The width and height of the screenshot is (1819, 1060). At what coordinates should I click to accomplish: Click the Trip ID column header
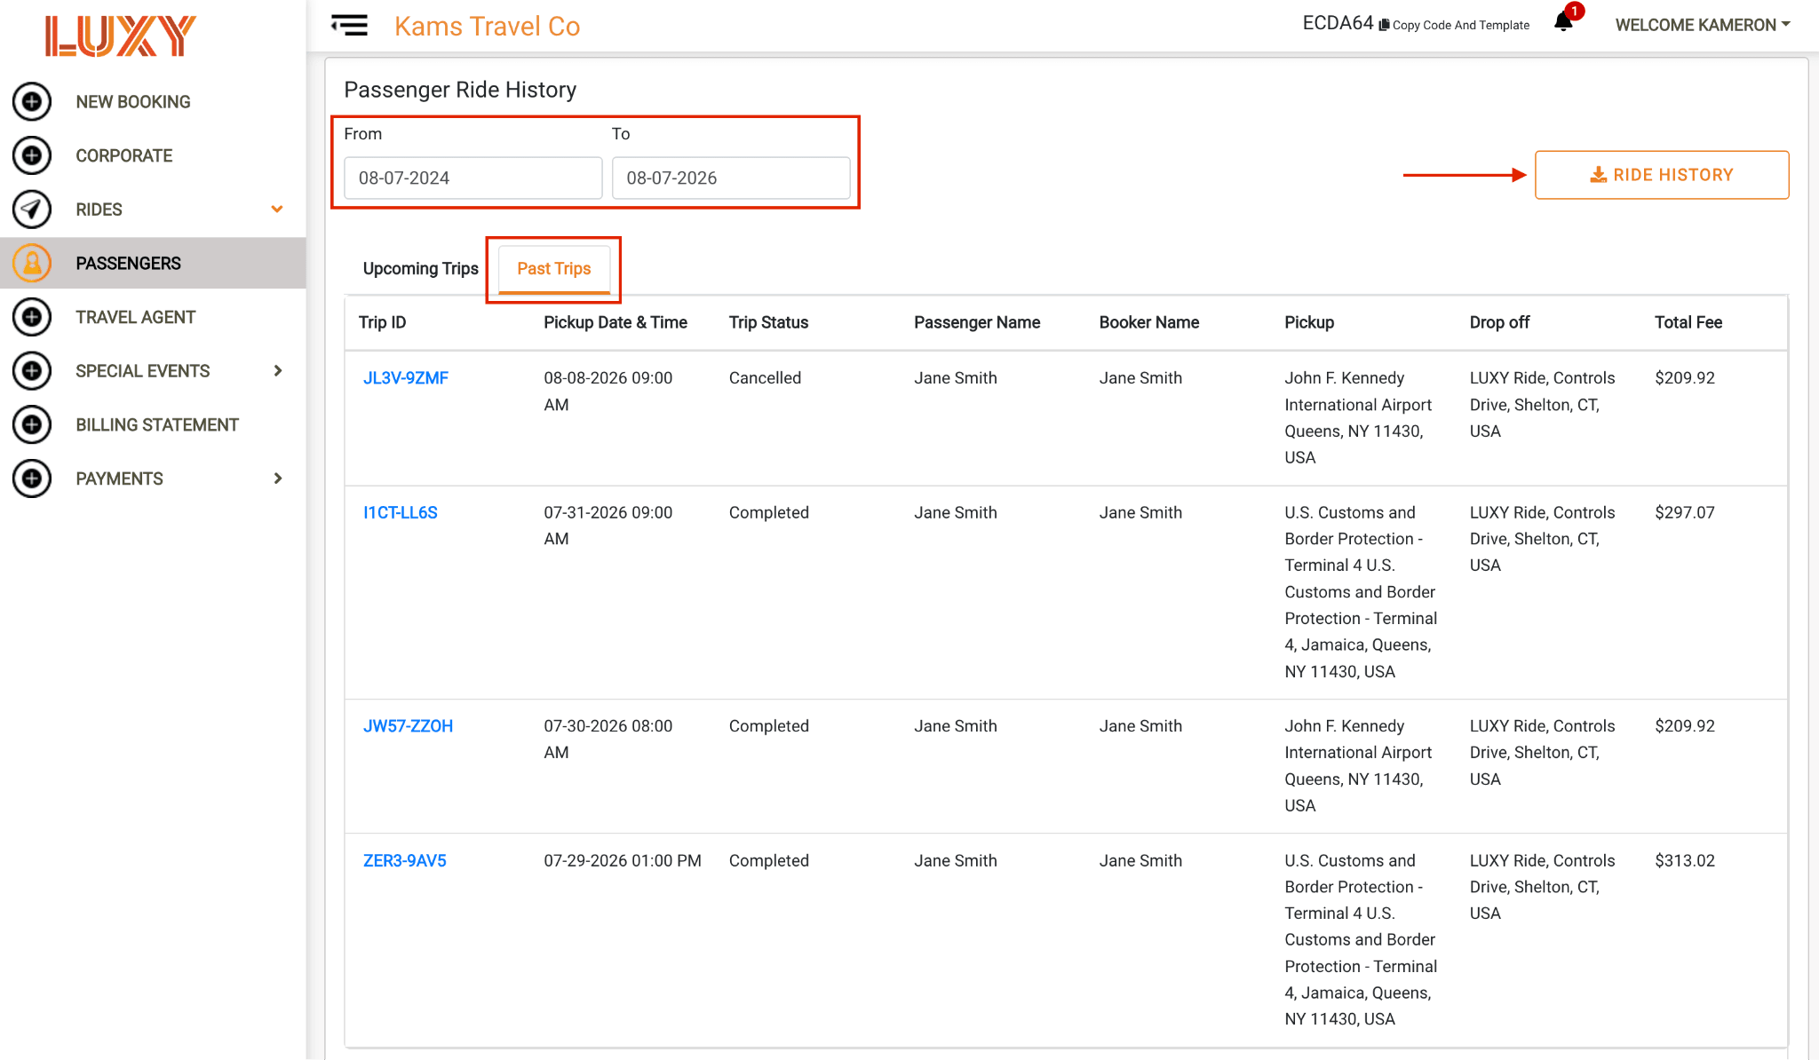click(382, 322)
